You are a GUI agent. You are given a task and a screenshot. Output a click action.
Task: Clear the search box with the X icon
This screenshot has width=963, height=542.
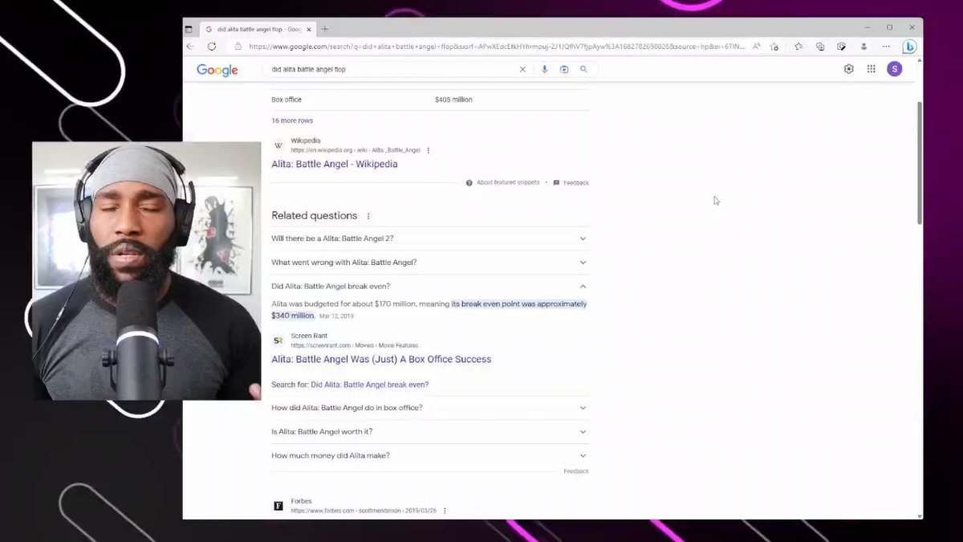[x=522, y=70]
